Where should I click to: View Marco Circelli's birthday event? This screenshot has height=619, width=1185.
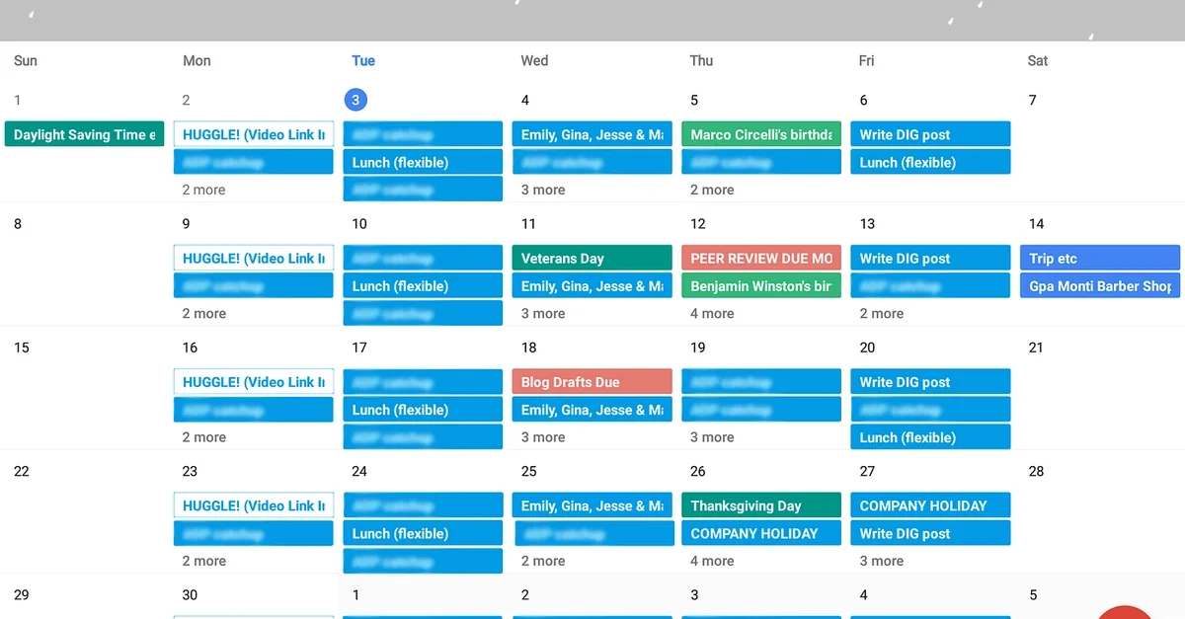coord(760,133)
